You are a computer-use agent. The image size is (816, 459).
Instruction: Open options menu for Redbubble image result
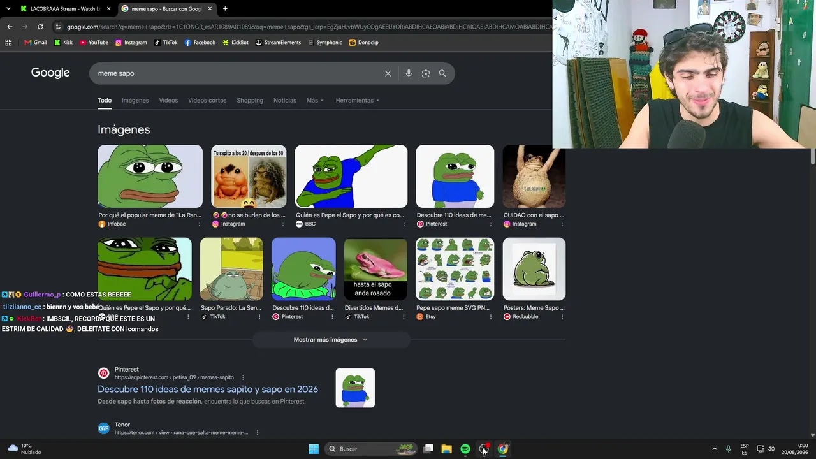[x=562, y=317]
